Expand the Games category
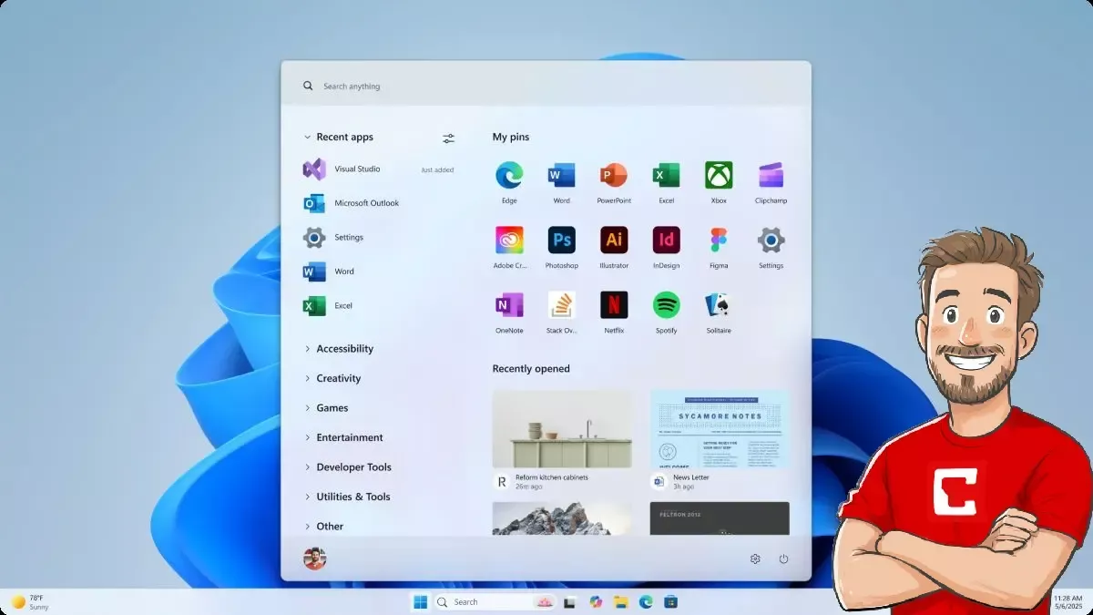Screen dimensions: 1093x615 point(332,408)
